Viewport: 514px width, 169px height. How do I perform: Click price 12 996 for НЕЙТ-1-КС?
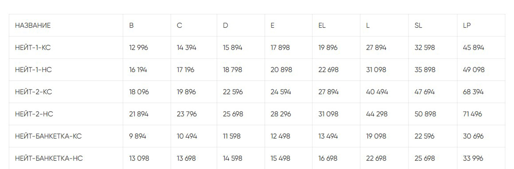pyautogui.click(x=138, y=48)
